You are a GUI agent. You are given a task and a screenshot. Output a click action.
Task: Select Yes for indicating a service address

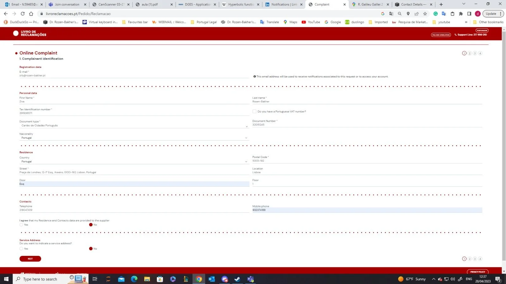tap(21, 249)
